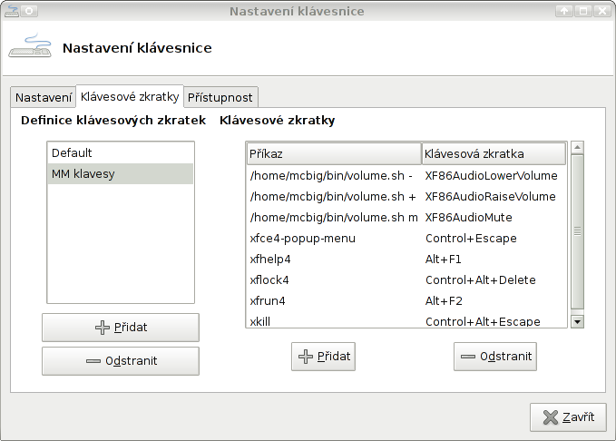The image size is (616, 441).
Task: Click the shortcuts list scrollbar handle
Action: click(x=577, y=231)
